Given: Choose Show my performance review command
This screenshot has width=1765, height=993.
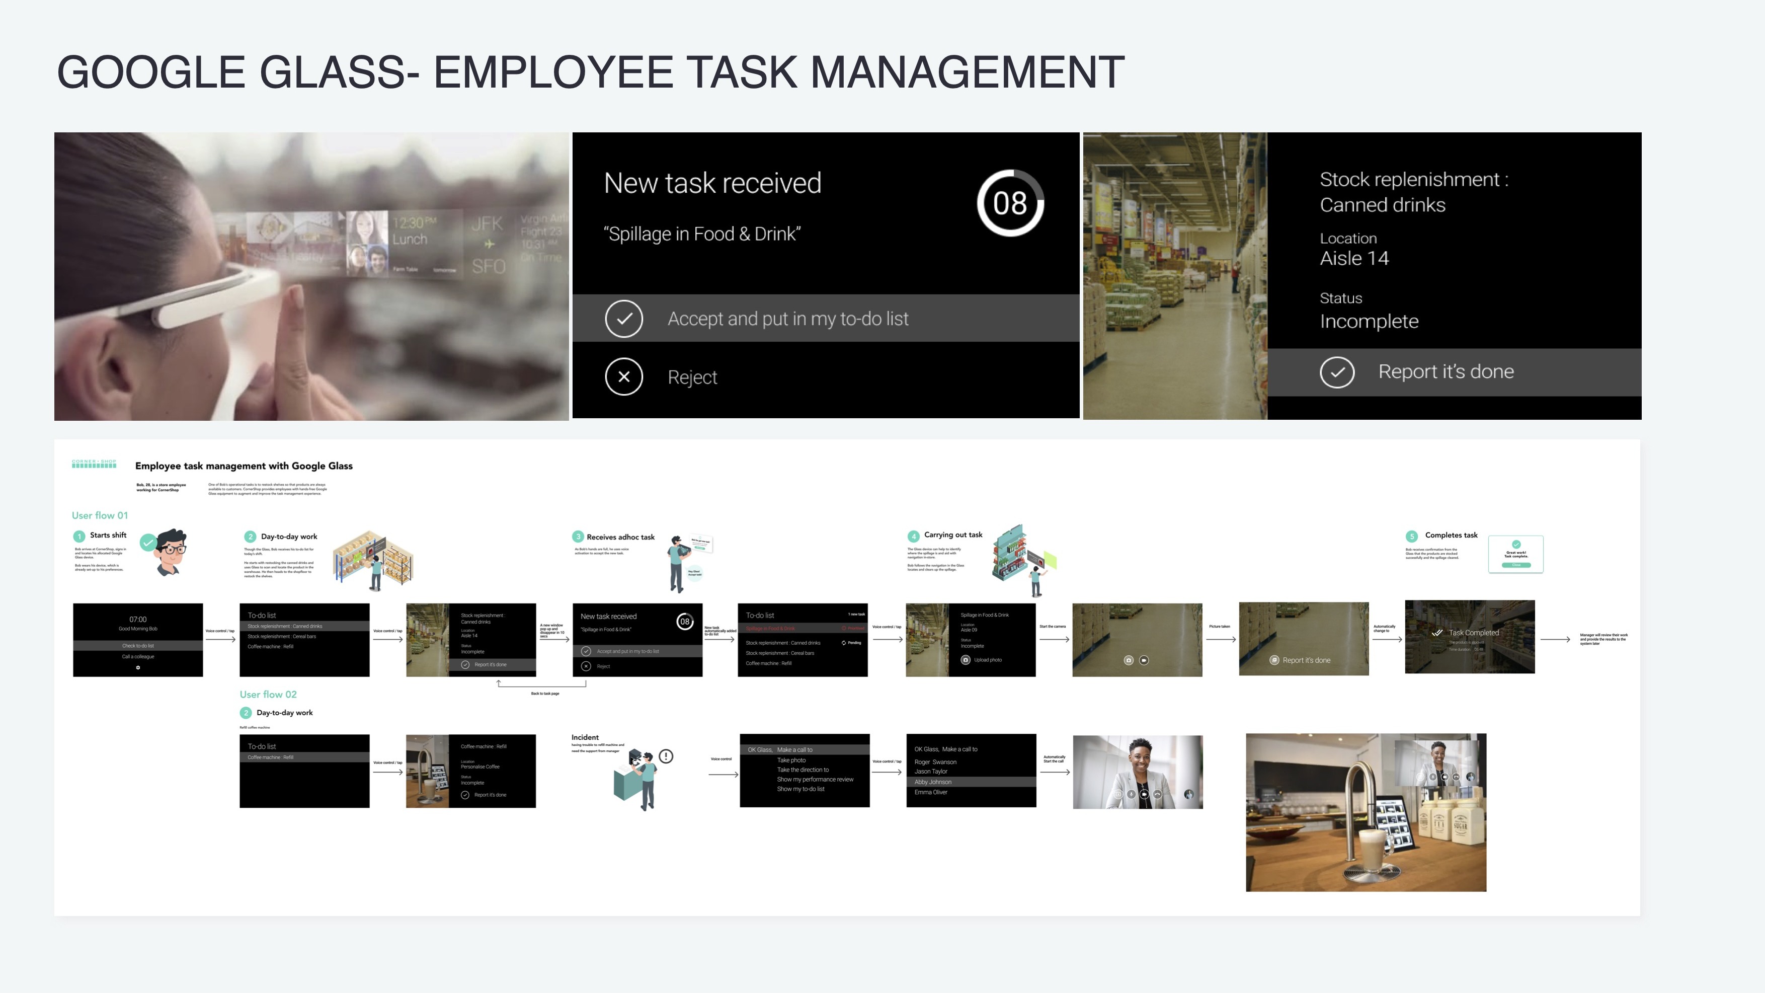Looking at the screenshot, I should click(815, 779).
